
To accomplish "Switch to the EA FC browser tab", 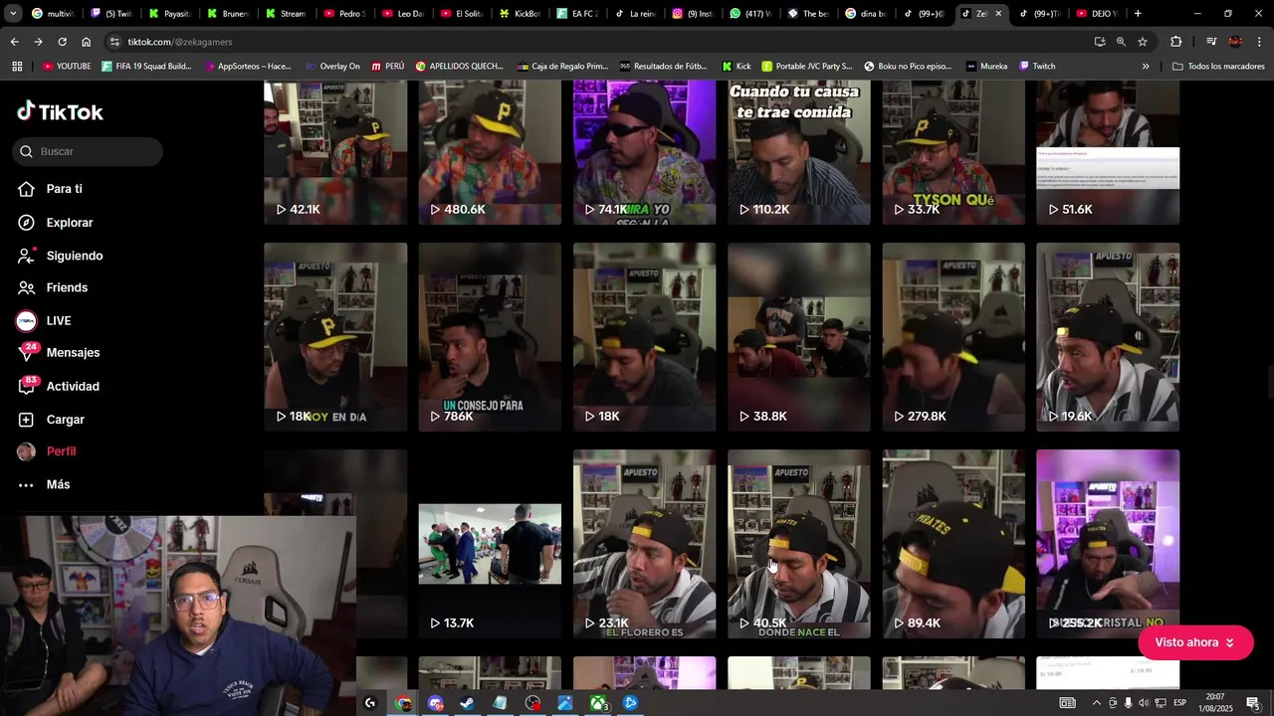I will [576, 14].
